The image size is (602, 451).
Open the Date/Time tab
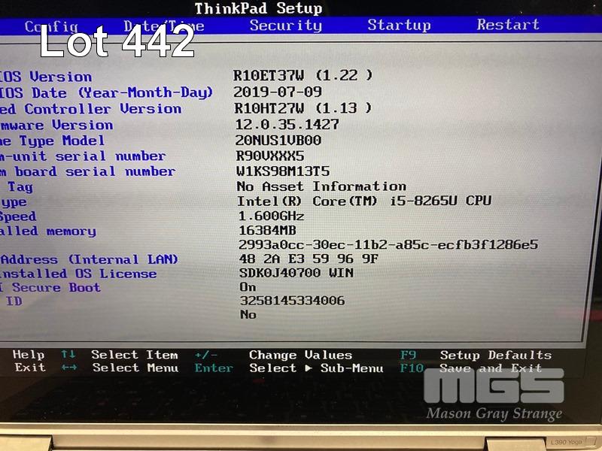click(x=163, y=26)
